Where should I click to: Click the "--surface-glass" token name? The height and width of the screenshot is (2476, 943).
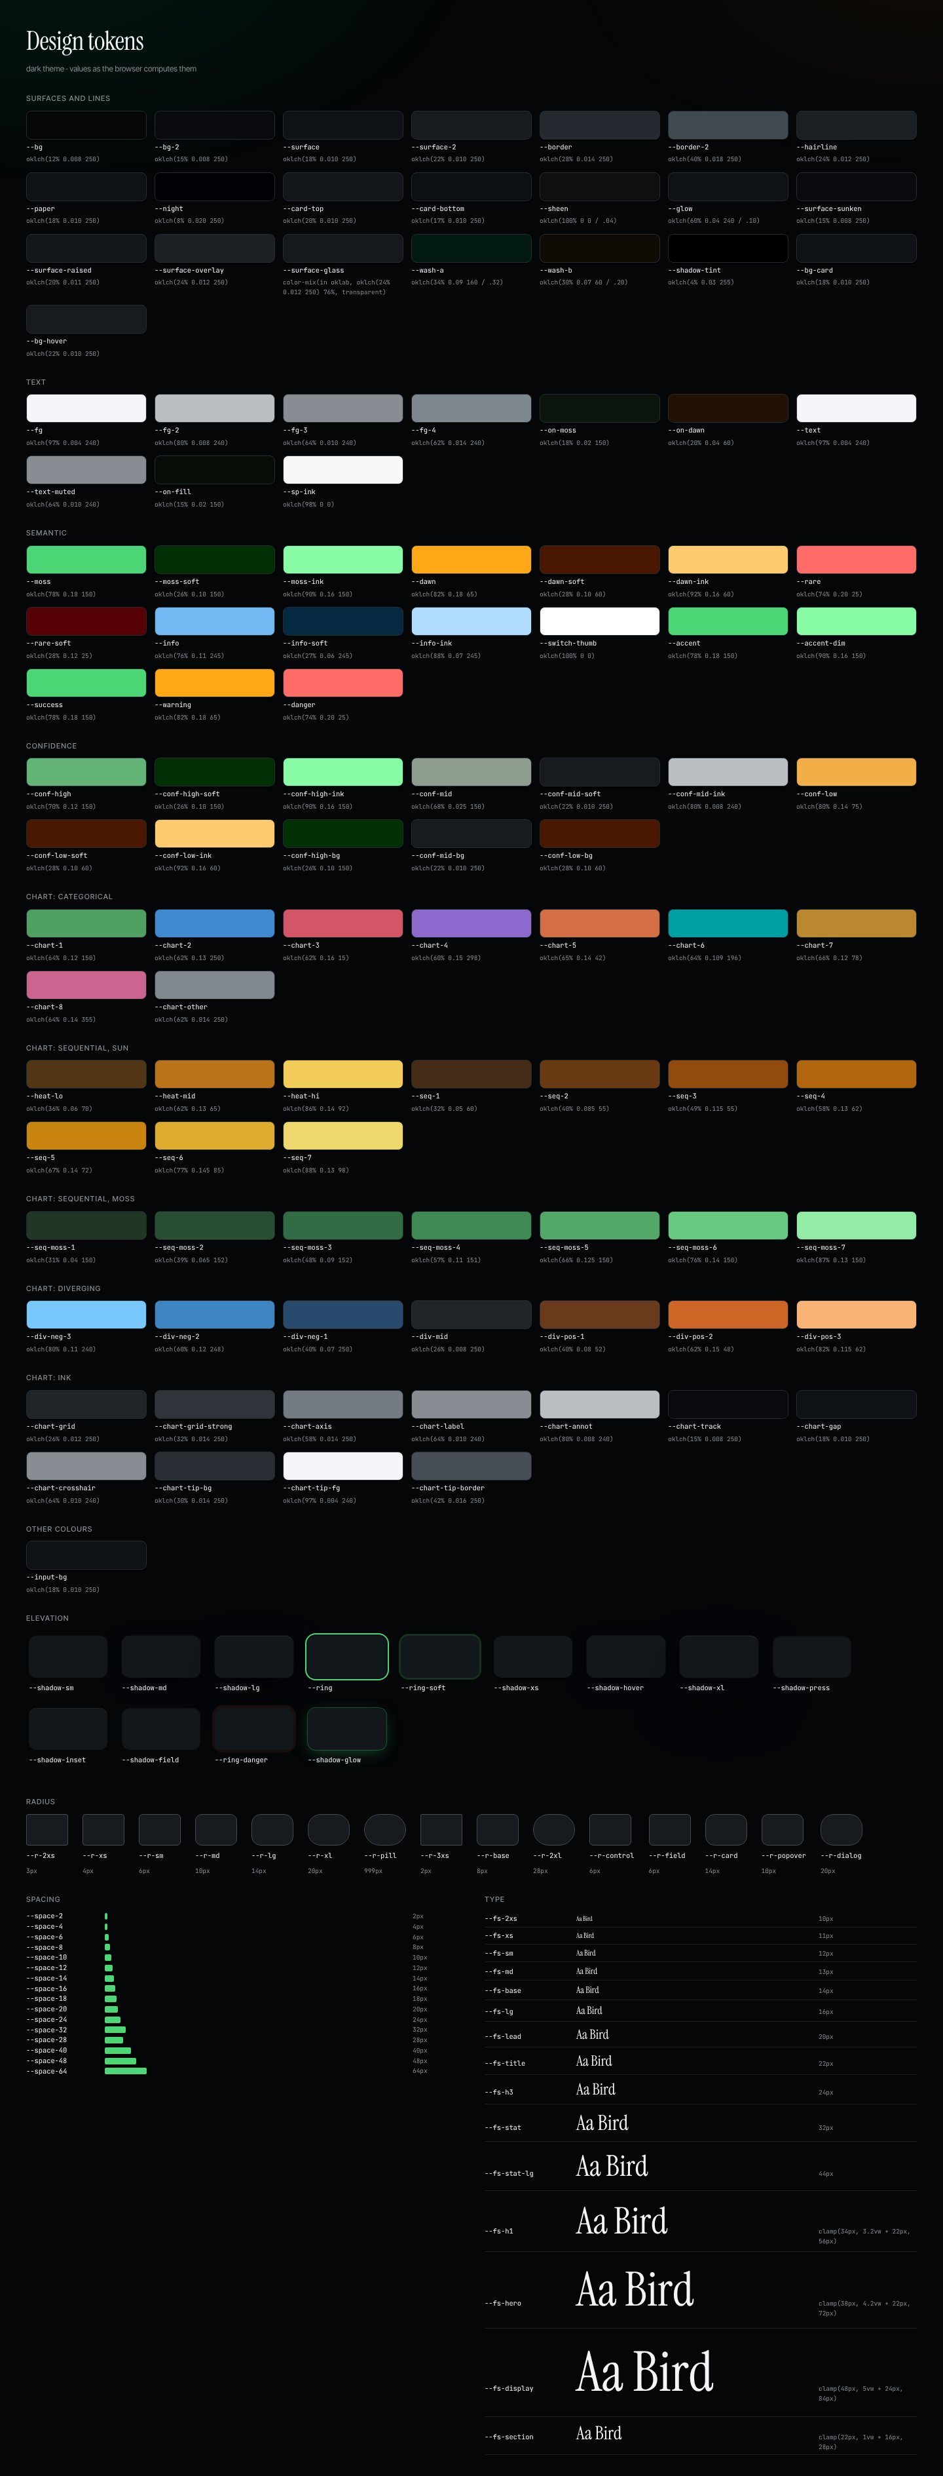pyautogui.click(x=313, y=270)
